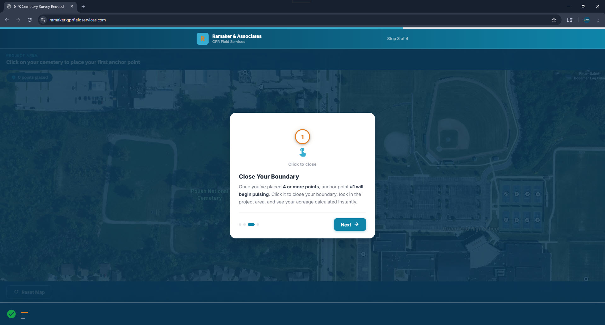The height and width of the screenshot is (325, 605).
Task: Close the GPR Cemetery Survey Request tab
Action: click(72, 6)
